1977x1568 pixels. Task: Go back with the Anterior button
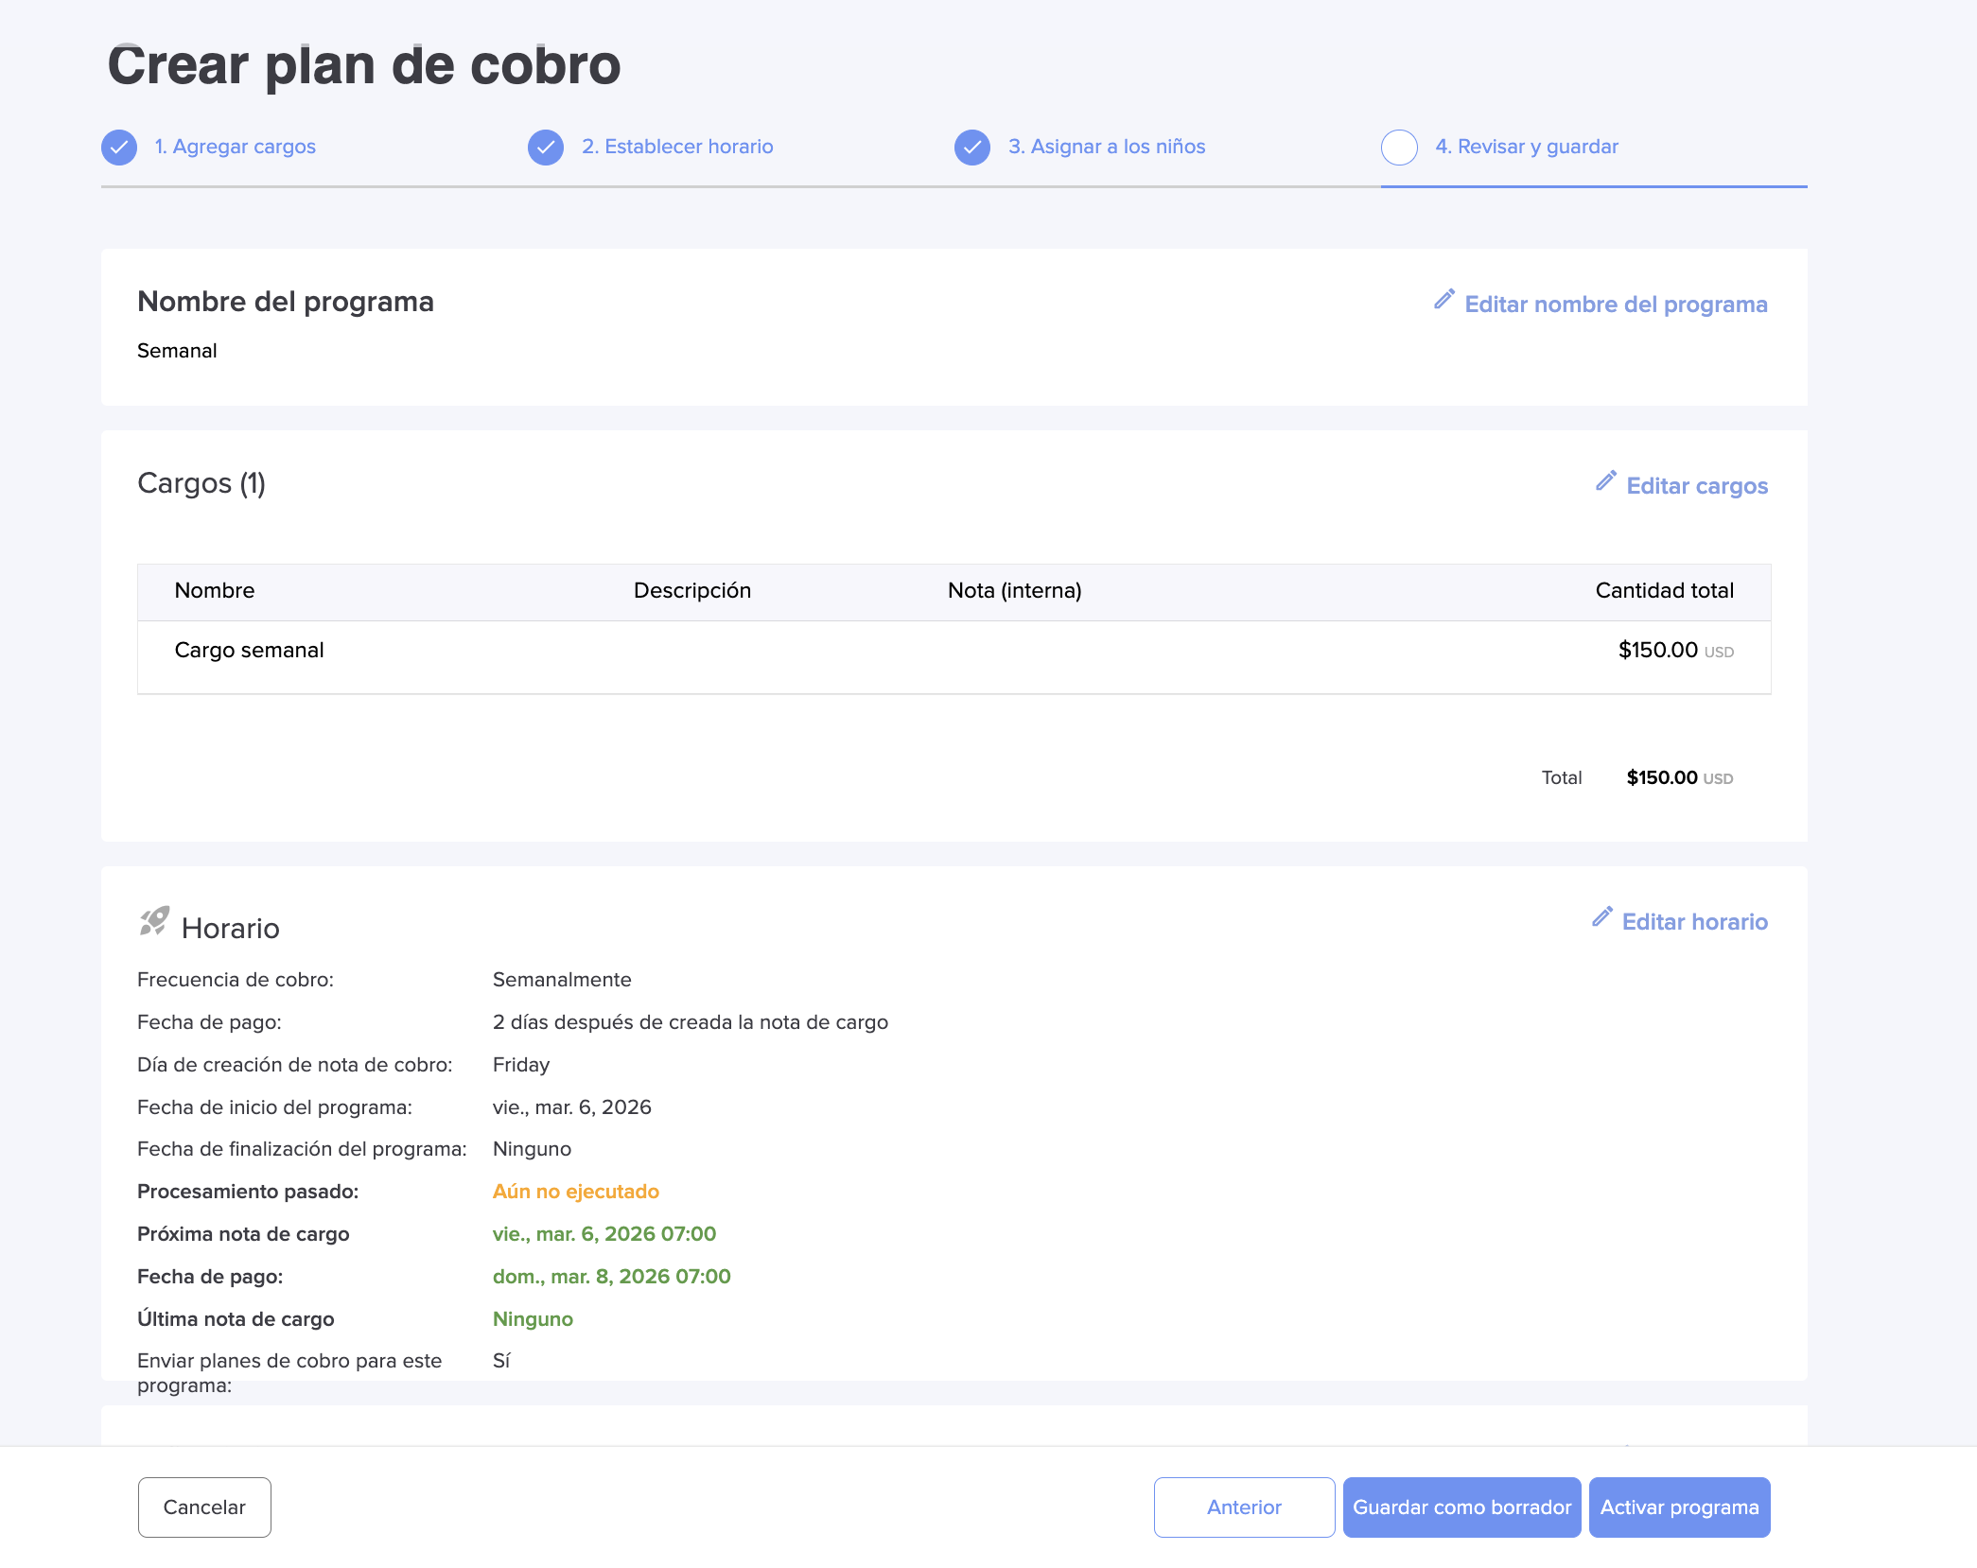point(1244,1507)
